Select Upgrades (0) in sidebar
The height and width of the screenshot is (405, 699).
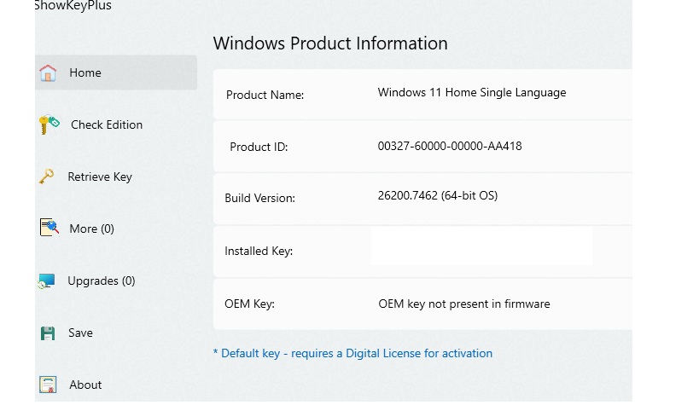[102, 281]
